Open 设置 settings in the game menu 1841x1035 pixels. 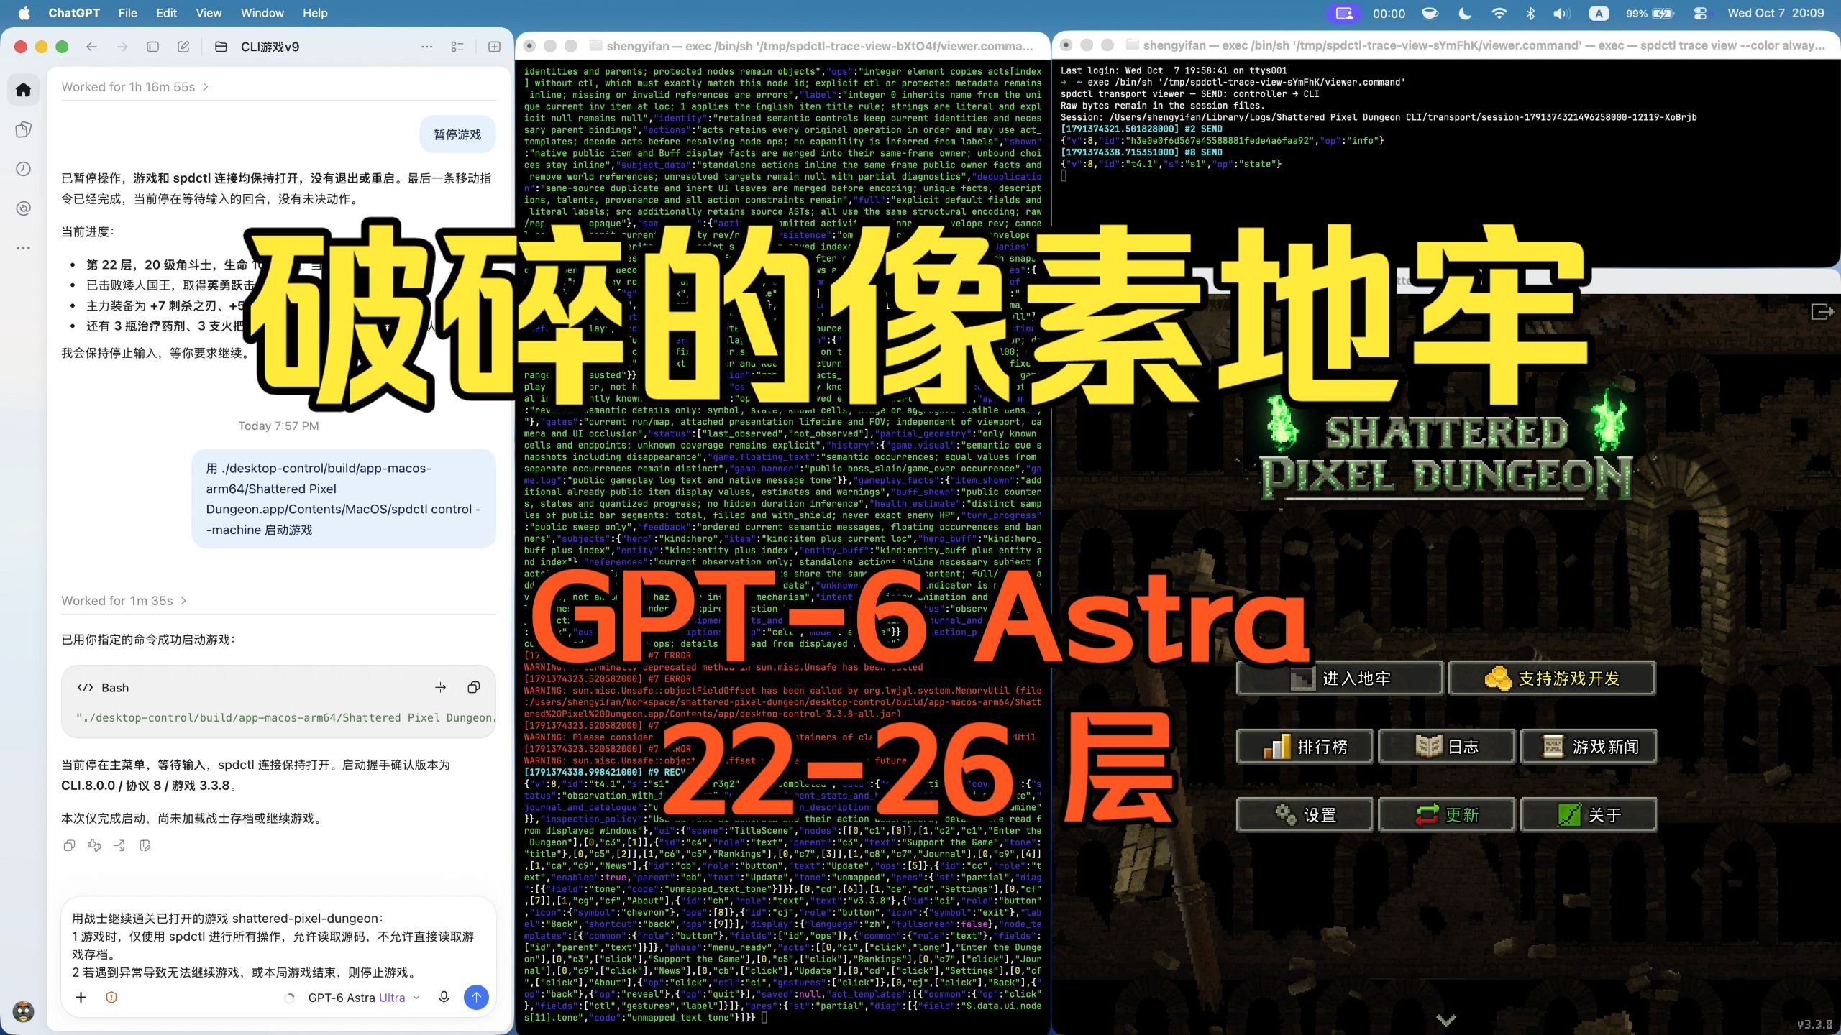pyautogui.click(x=1305, y=815)
